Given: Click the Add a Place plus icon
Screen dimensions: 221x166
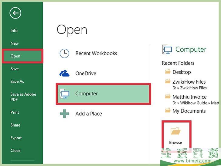Looking at the screenshot, I should point(64,114).
